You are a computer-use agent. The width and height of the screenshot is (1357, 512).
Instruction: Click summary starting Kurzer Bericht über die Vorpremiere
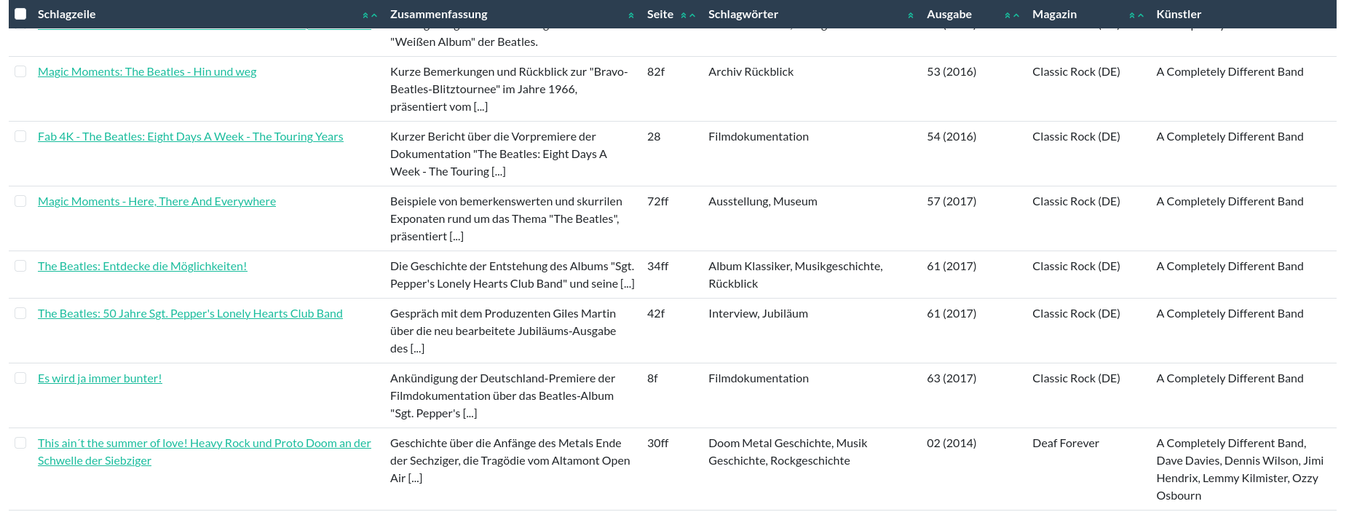point(499,154)
